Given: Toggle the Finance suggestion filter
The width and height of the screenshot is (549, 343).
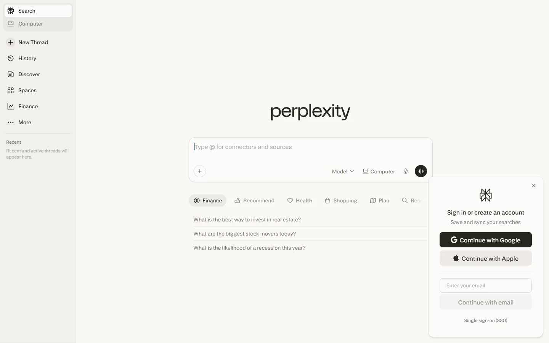Looking at the screenshot, I should click(x=207, y=200).
